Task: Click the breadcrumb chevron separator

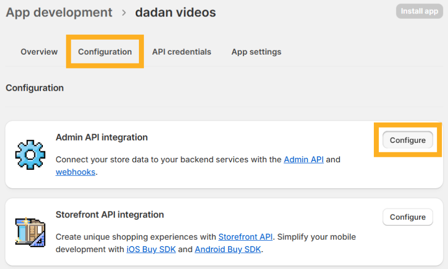Action: pyautogui.click(x=124, y=13)
